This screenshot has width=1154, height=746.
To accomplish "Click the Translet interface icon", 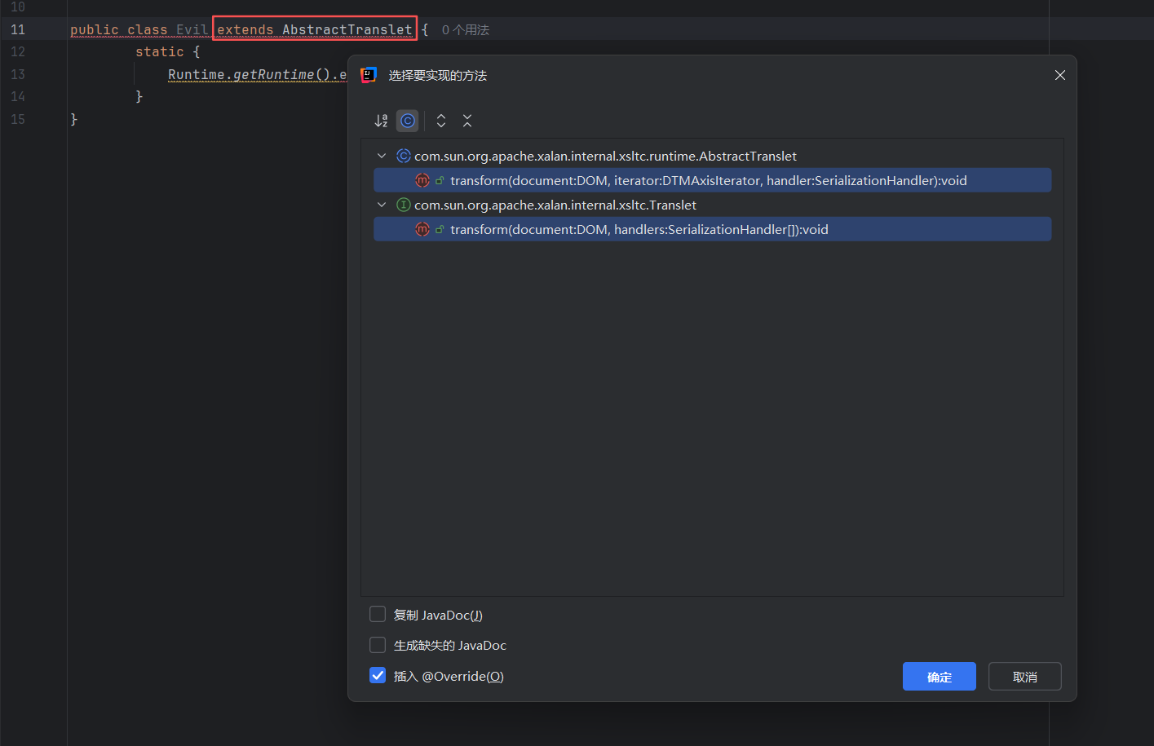I will pos(403,205).
